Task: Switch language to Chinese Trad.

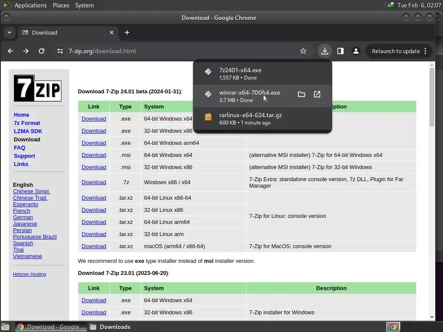Action: coord(30,198)
